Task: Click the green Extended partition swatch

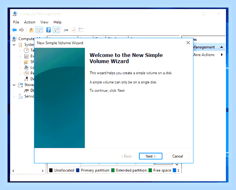Action: pos(113,170)
